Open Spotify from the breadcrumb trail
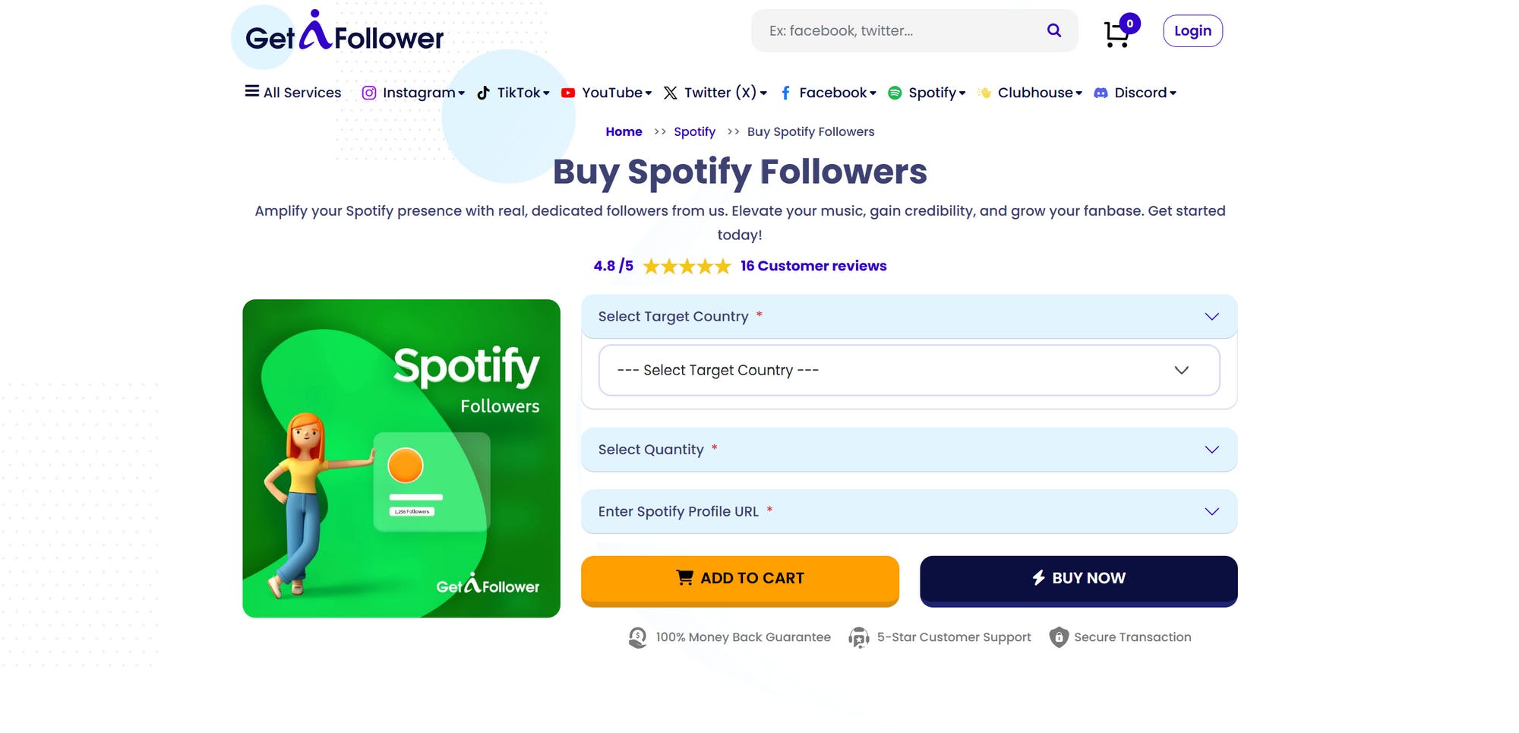1519x733 pixels. click(694, 131)
